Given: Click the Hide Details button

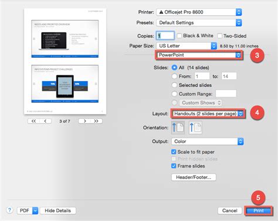Looking at the screenshot, I should coord(58,210).
